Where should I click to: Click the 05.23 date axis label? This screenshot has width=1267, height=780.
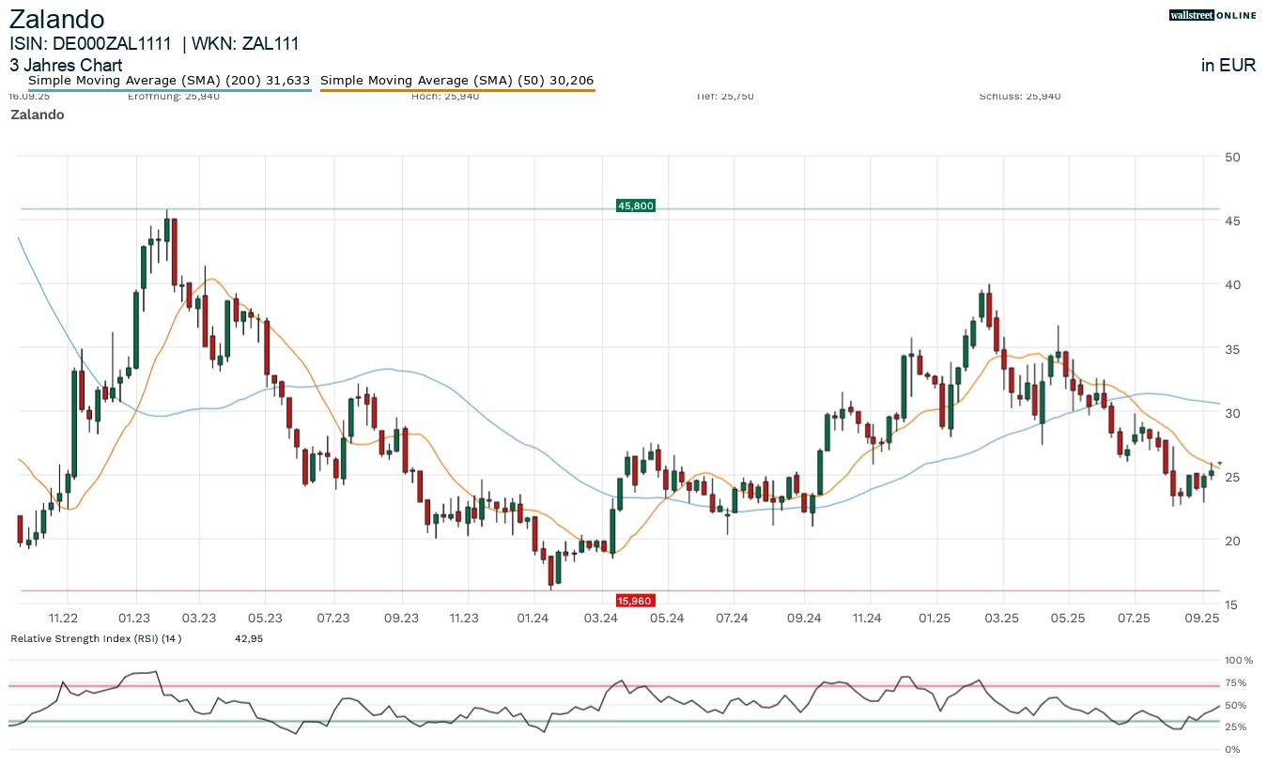(265, 619)
